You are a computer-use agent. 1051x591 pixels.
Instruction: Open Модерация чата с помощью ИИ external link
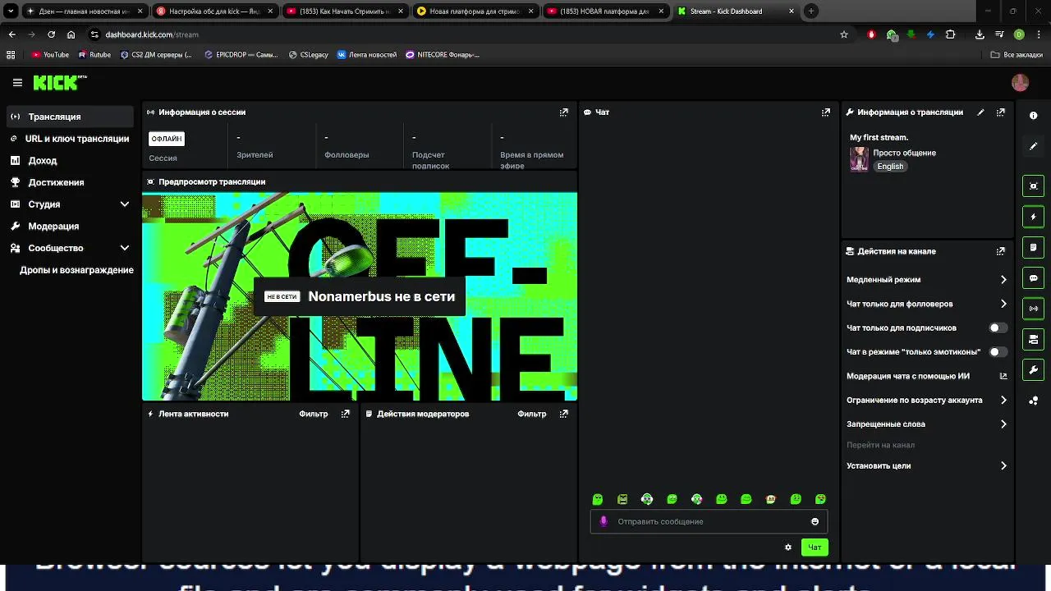pyautogui.click(x=1003, y=376)
